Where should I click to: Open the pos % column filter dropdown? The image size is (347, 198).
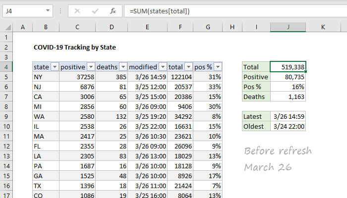click(218, 67)
